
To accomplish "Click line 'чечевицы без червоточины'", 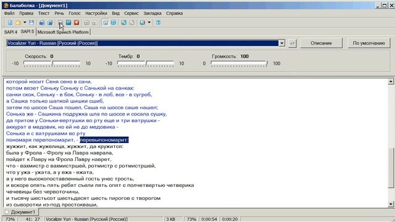I will click(x=43, y=192).
